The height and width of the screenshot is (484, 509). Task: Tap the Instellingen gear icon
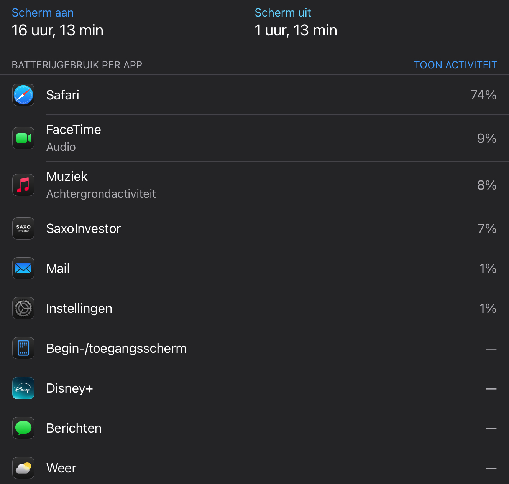[x=23, y=308]
